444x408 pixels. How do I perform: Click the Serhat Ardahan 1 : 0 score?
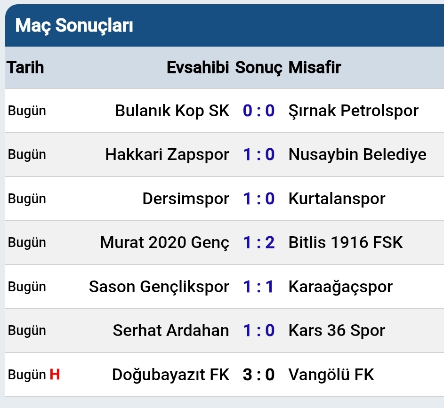click(258, 330)
